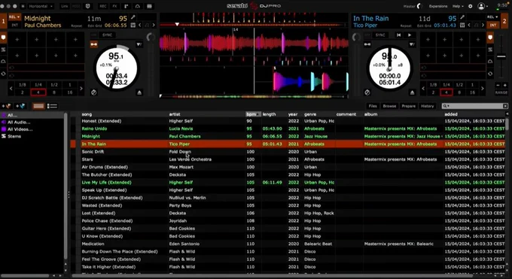This screenshot has width=512, height=279.
Task: Toggle Repeat on the Midnight deck
Action: click(77, 26)
